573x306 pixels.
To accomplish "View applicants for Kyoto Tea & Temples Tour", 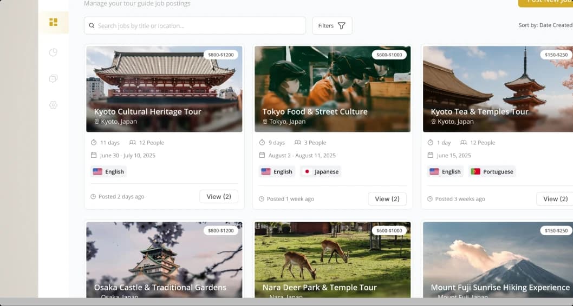I will [x=555, y=199].
